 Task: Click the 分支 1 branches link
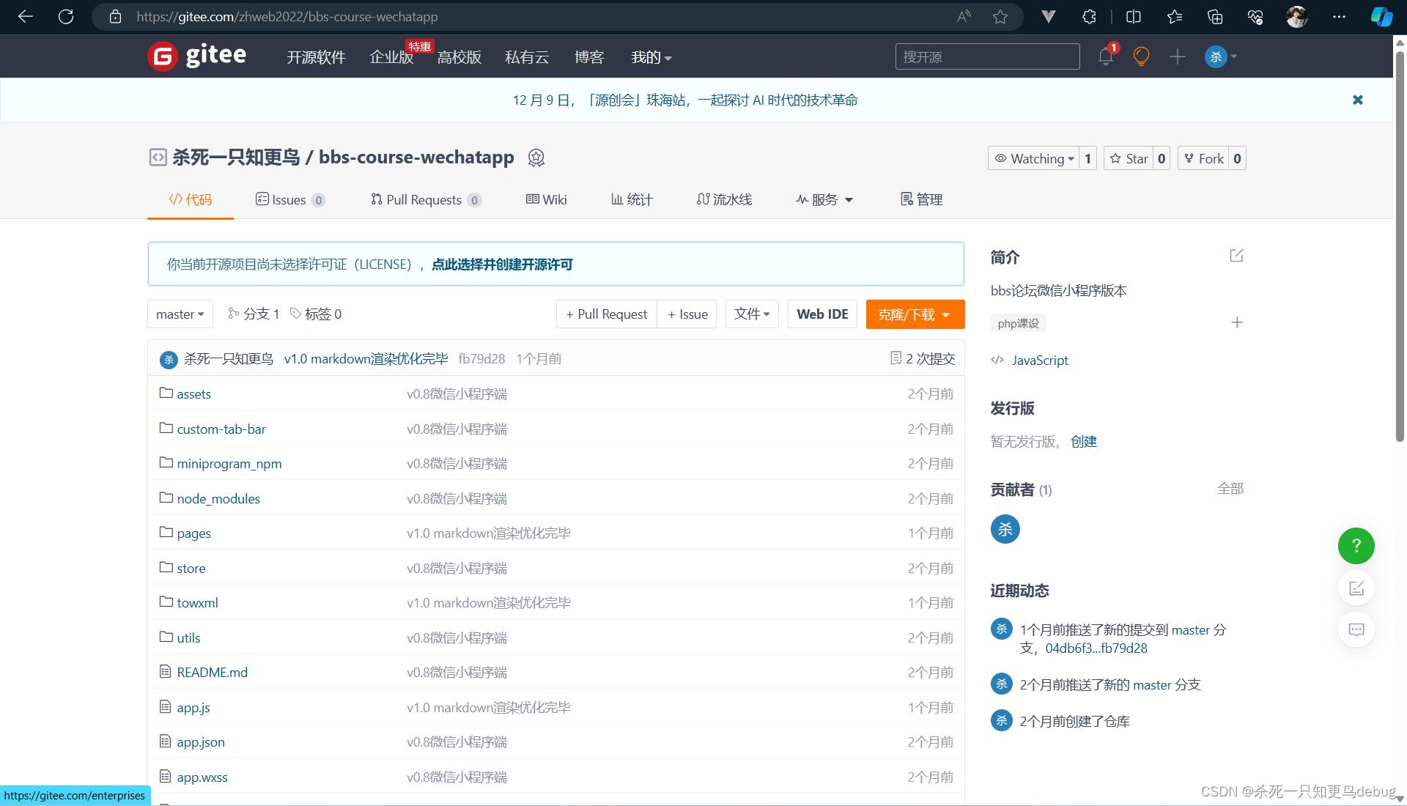pyautogui.click(x=254, y=314)
